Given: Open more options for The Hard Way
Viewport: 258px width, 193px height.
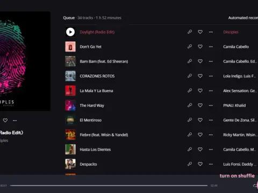Looking at the screenshot, I should click(x=211, y=105).
